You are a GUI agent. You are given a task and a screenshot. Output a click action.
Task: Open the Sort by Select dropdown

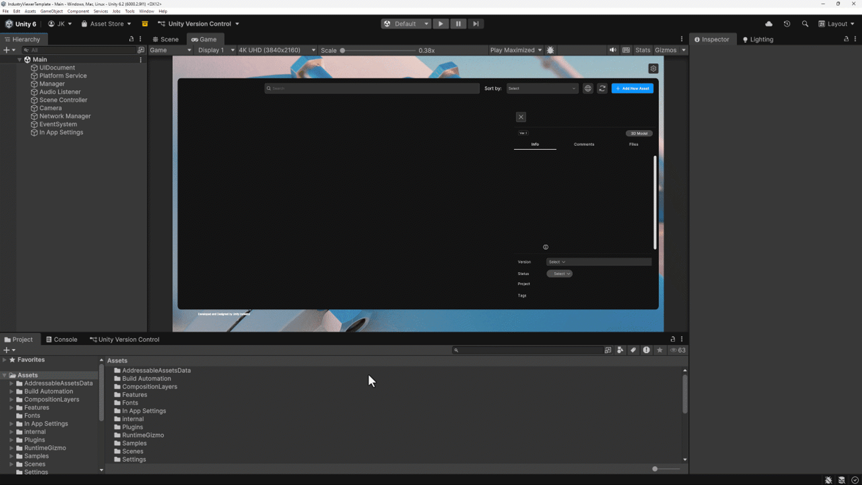point(542,89)
